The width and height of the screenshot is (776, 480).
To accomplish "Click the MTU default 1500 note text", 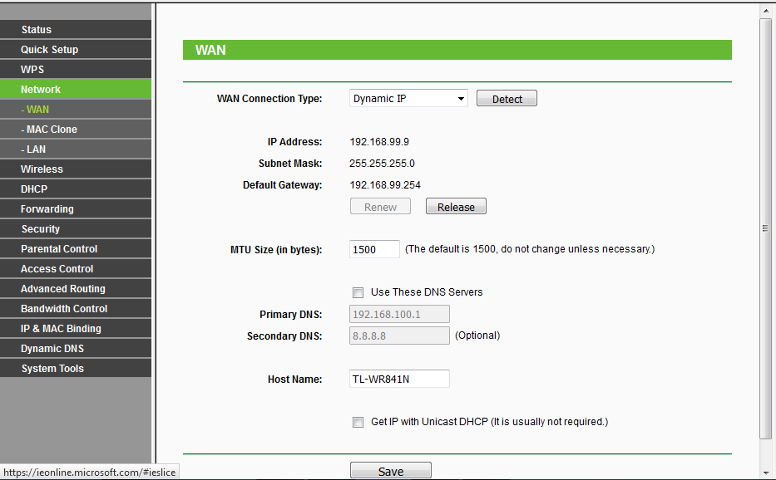I will pyautogui.click(x=530, y=249).
